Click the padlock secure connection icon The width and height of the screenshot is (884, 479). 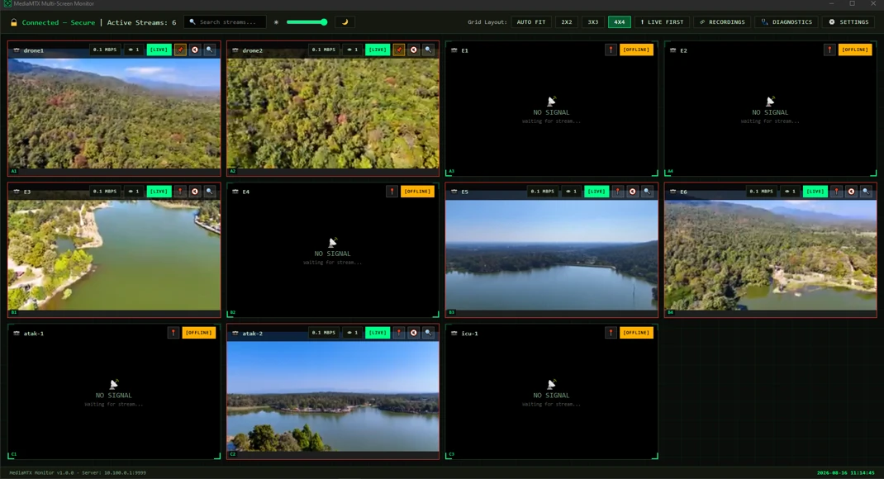(13, 22)
